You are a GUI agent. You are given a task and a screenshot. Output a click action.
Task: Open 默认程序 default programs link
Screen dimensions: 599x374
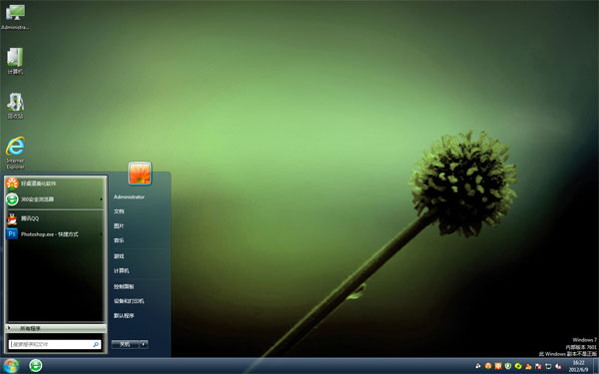point(124,315)
